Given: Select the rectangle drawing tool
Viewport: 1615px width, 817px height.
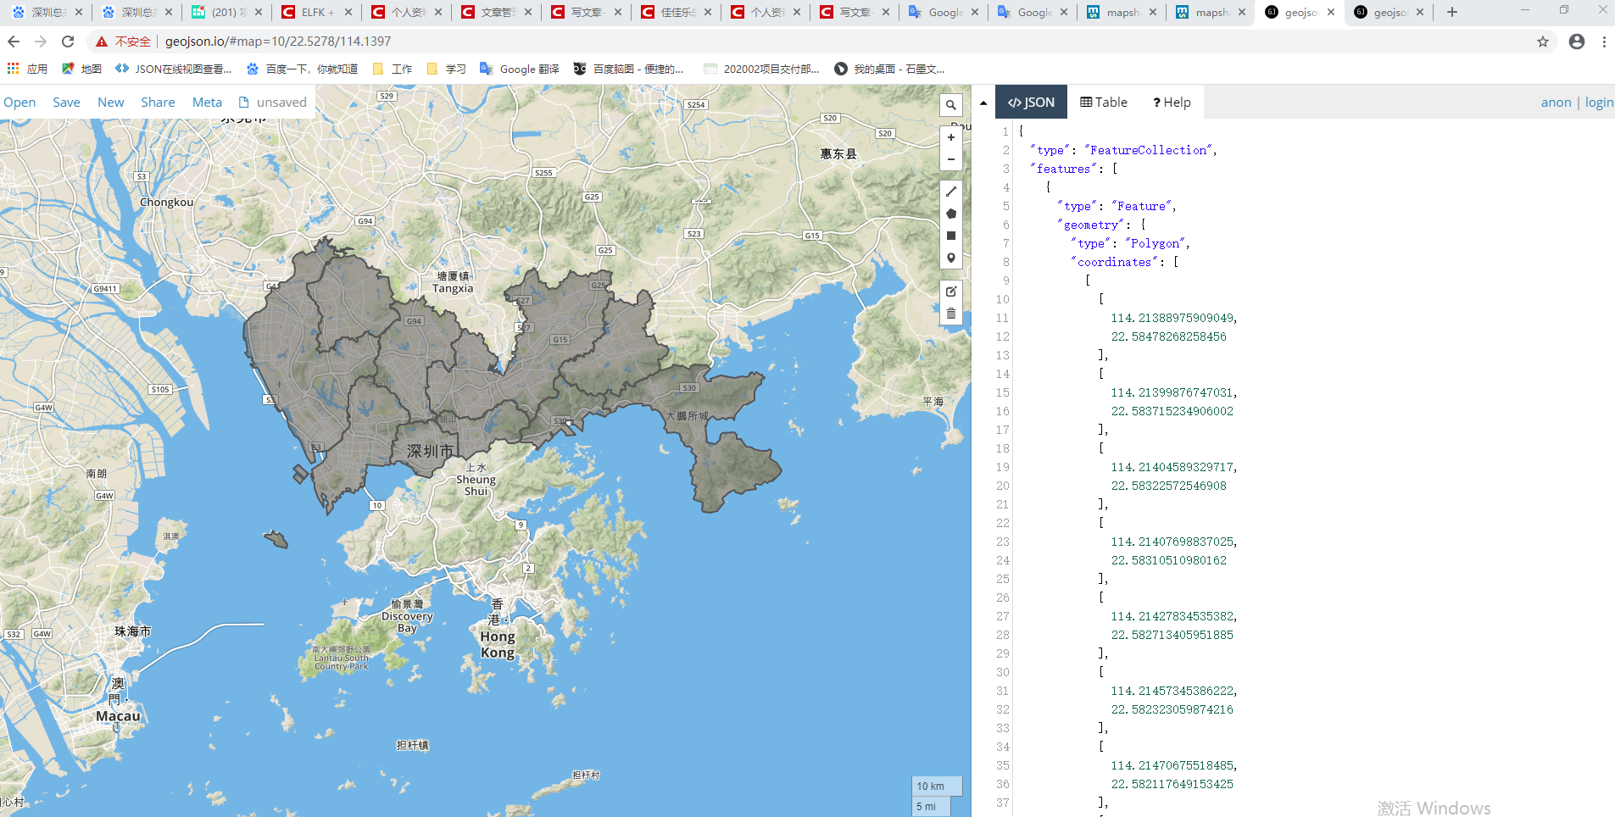Looking at the screenshot, I should pyautogui.click(x=950, y=236).
